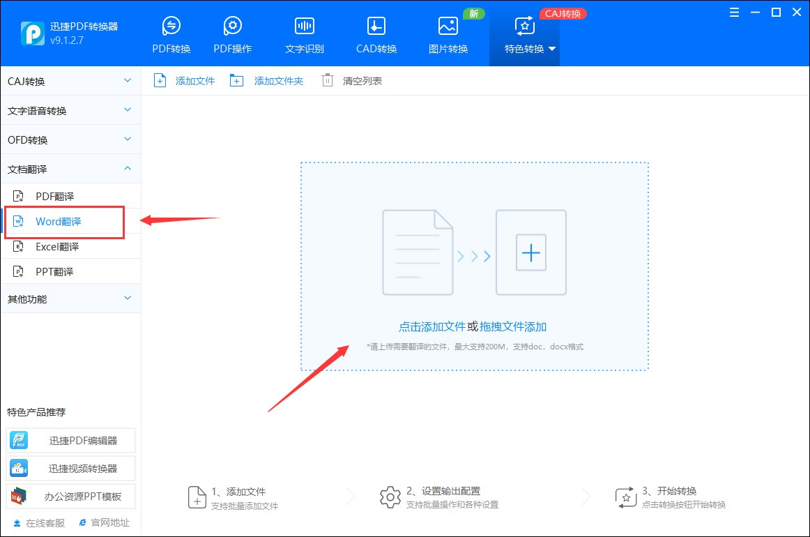The image size is (810, 537).
Task: Click the green 新 badge
Action: tap(474, 13)
